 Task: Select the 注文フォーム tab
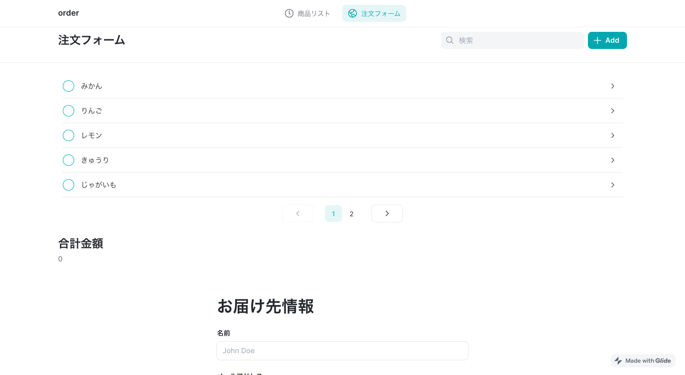[x=374, y=13]
